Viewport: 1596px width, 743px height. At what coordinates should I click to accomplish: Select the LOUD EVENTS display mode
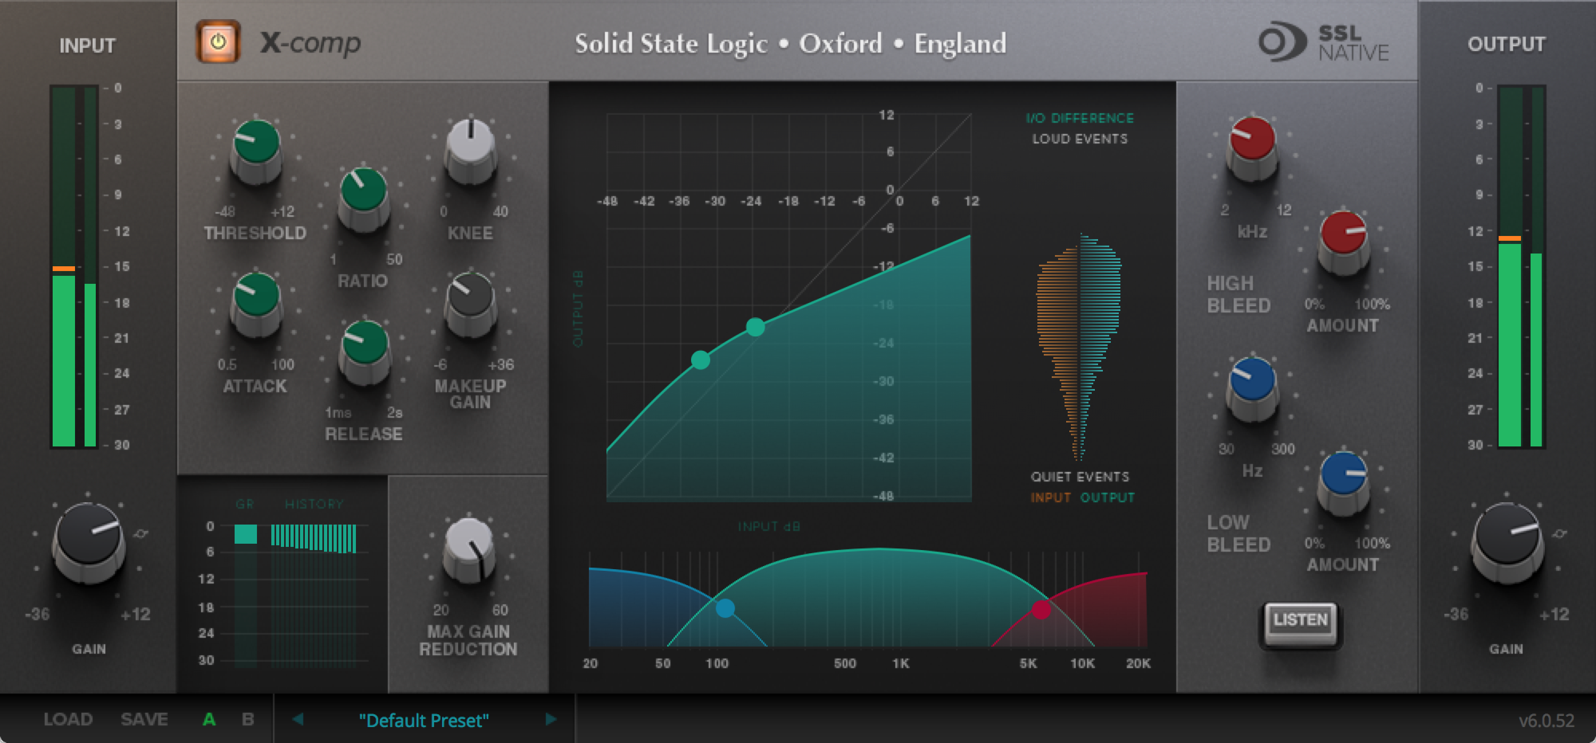pos(1079,139)
